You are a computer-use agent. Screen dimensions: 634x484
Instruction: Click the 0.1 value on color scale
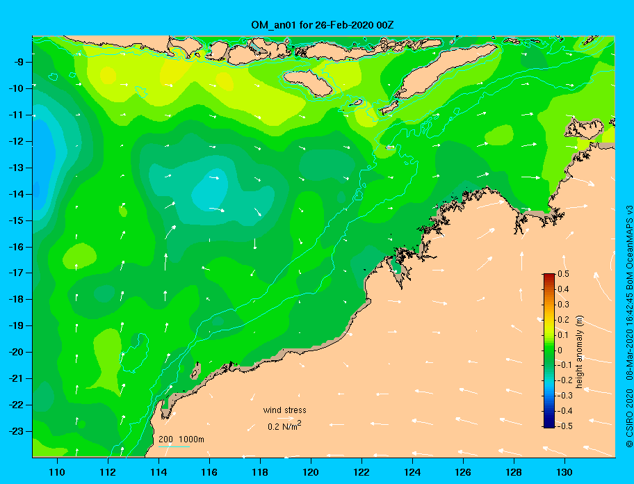[563, 334]
